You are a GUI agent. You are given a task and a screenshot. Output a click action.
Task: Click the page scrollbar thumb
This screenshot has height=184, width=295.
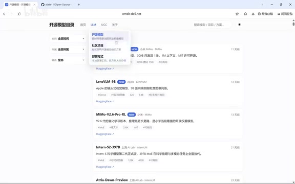tap(293, 24)
